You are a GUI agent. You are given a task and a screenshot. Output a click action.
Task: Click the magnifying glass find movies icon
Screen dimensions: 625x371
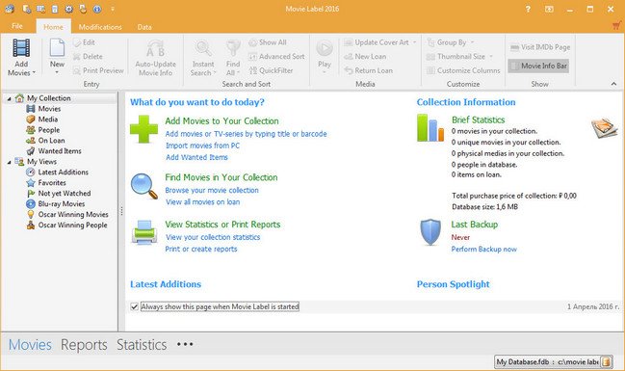[143, 186]
